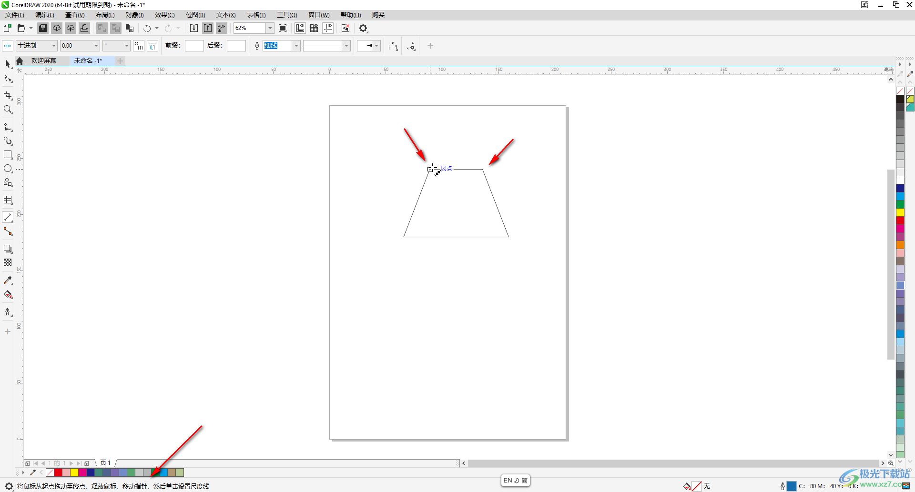Select the Crop tool

8,96
